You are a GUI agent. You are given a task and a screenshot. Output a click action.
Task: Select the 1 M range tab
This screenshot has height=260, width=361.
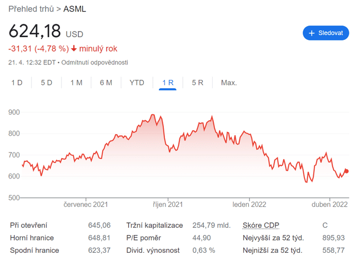coord(76,83)
